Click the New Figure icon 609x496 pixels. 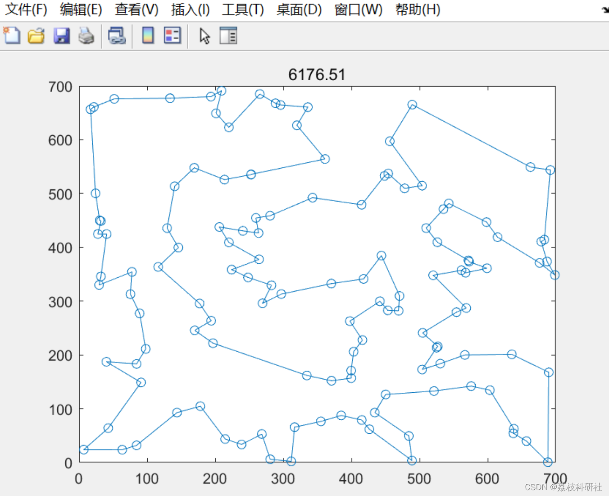click(12, 35)
